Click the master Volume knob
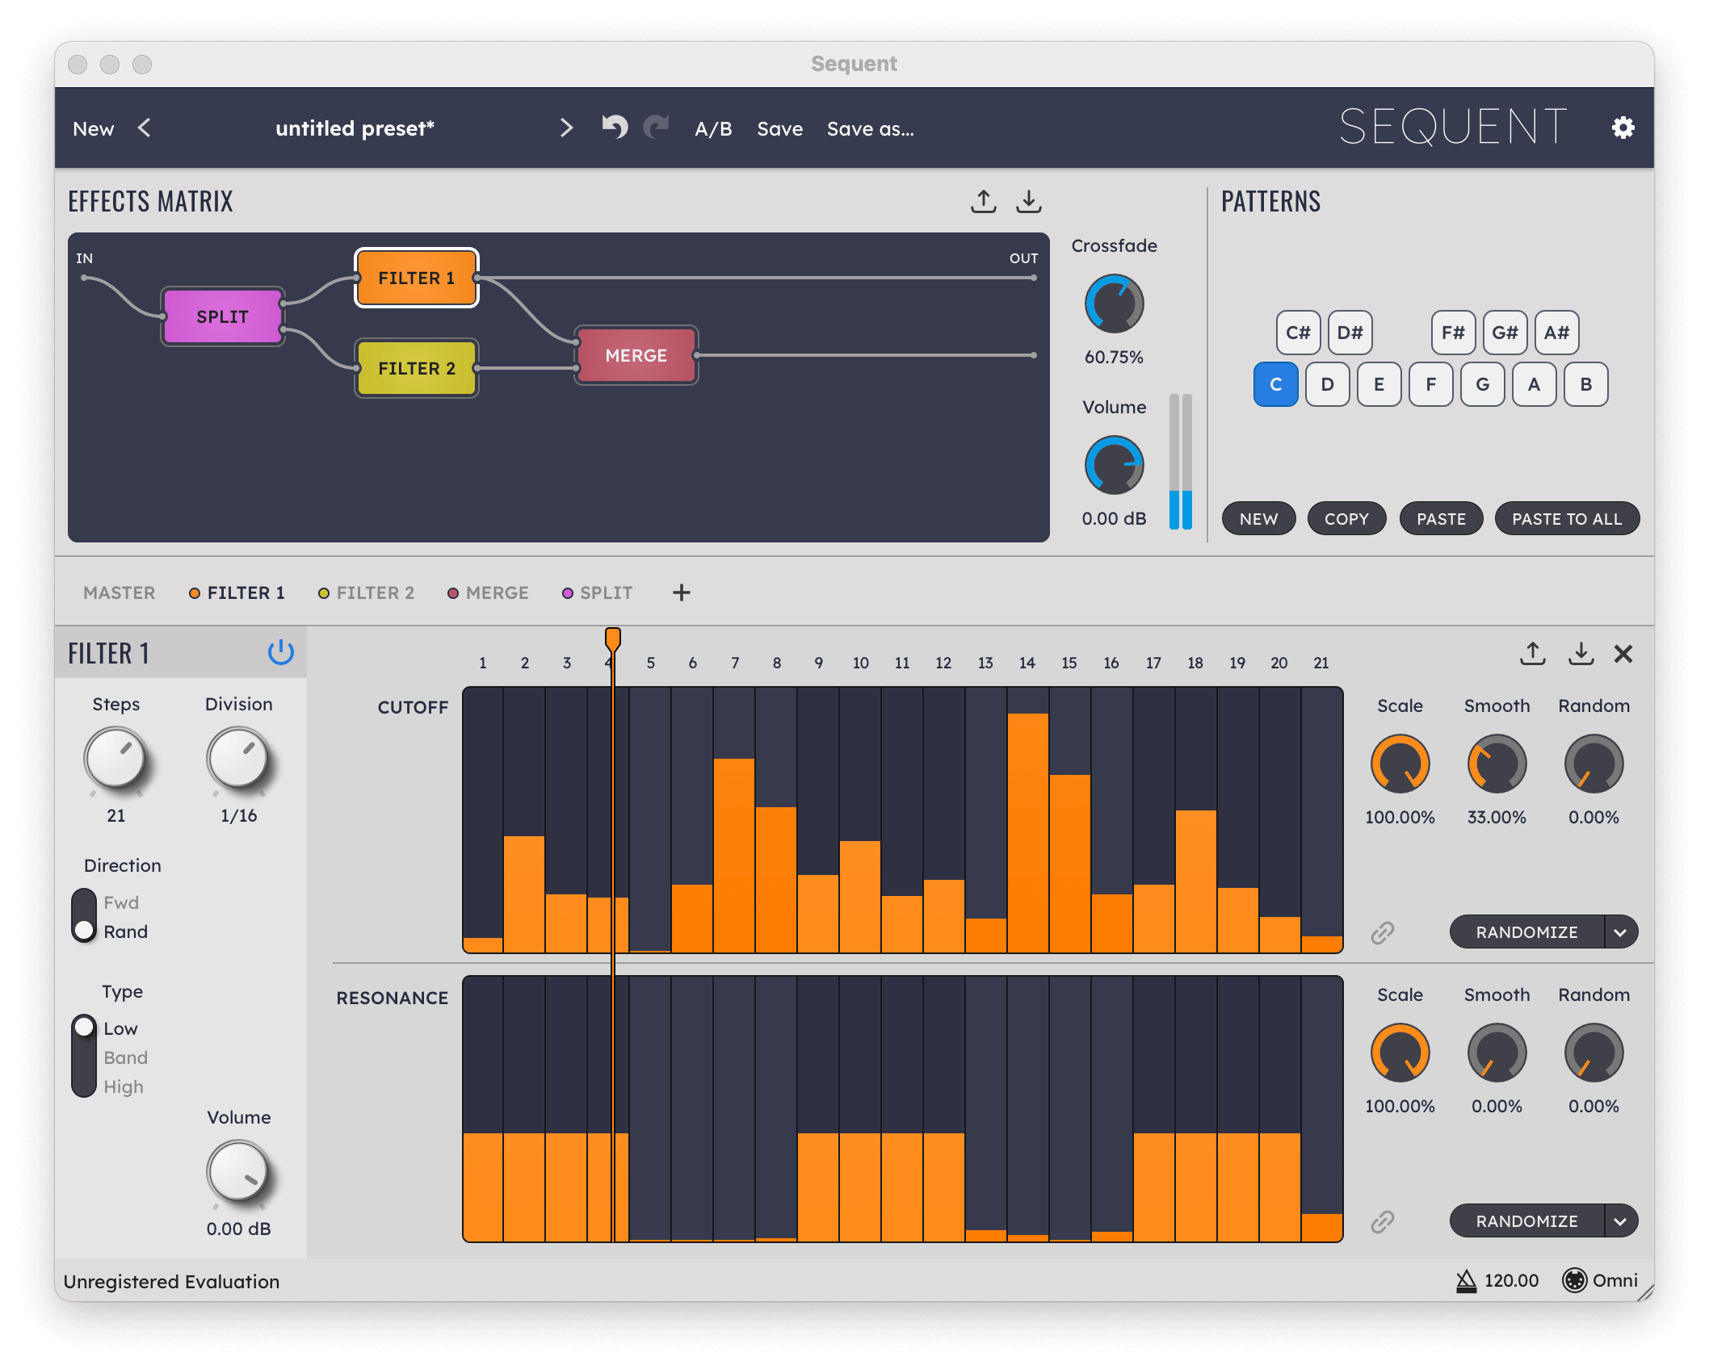Image resolution: width=1709 pixels, height=1369 pixels. point(1114,466)
